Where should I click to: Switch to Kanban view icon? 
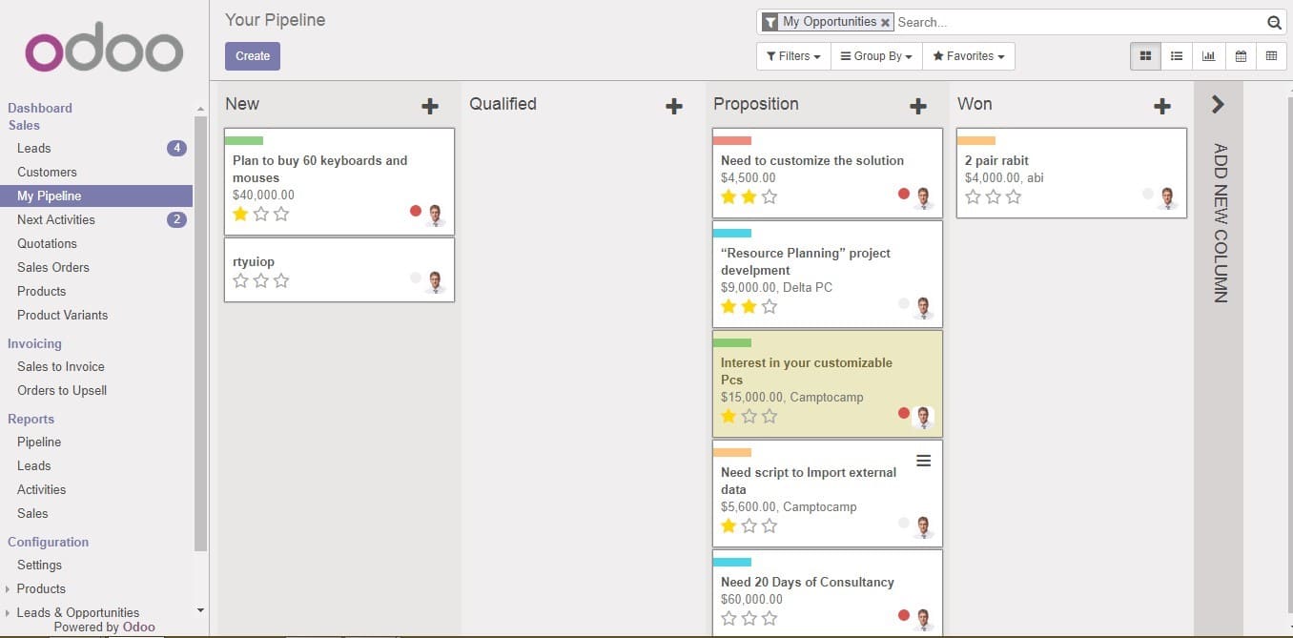pos(1145,56)
